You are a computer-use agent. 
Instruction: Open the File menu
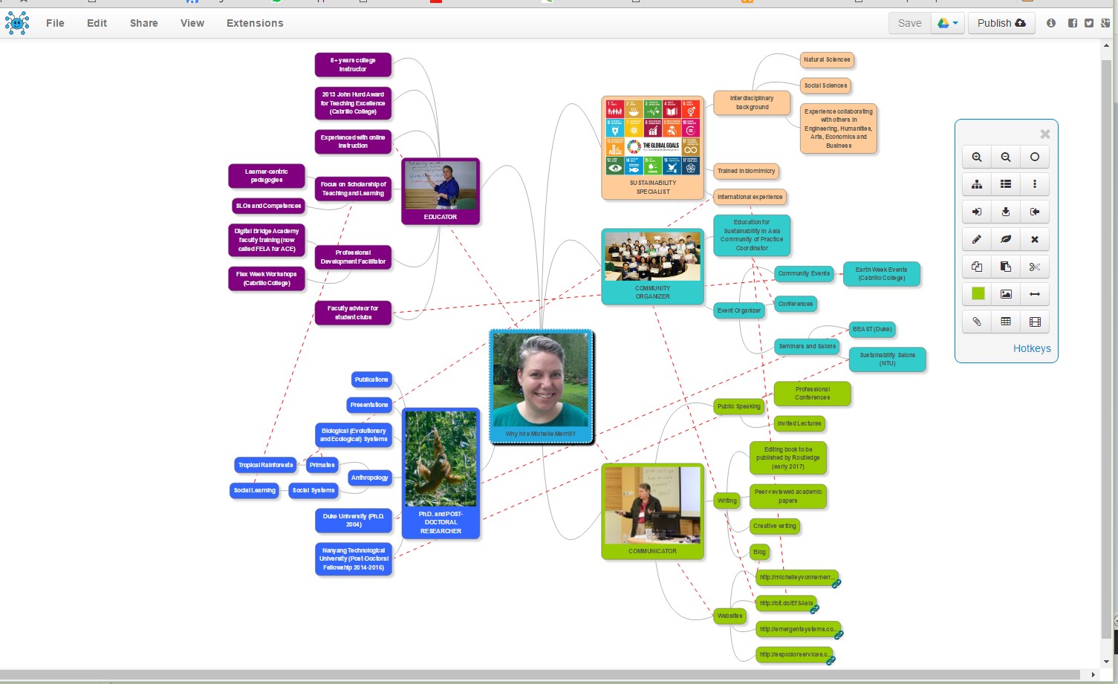[x=55, y=23]
